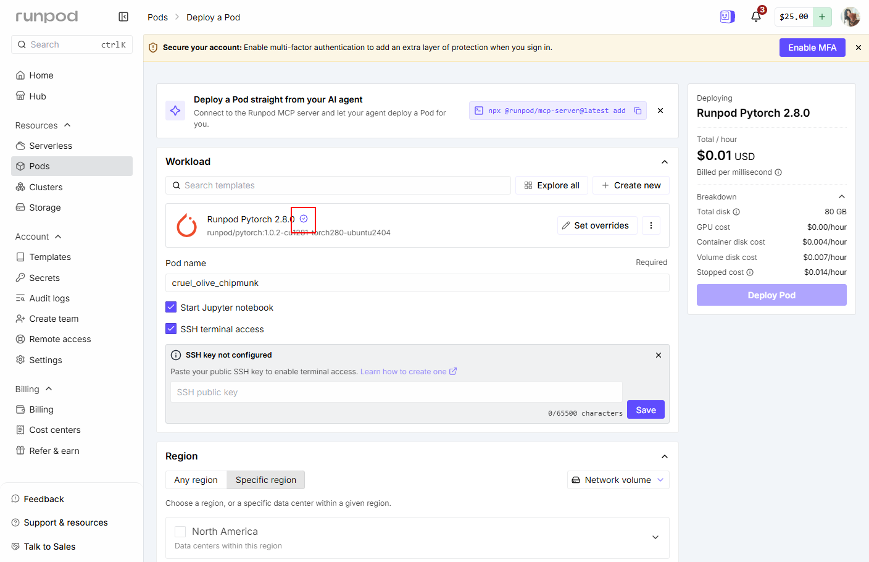Screen dimensions: 869x562
Task: Open the Billing page link
Action: 72,409
